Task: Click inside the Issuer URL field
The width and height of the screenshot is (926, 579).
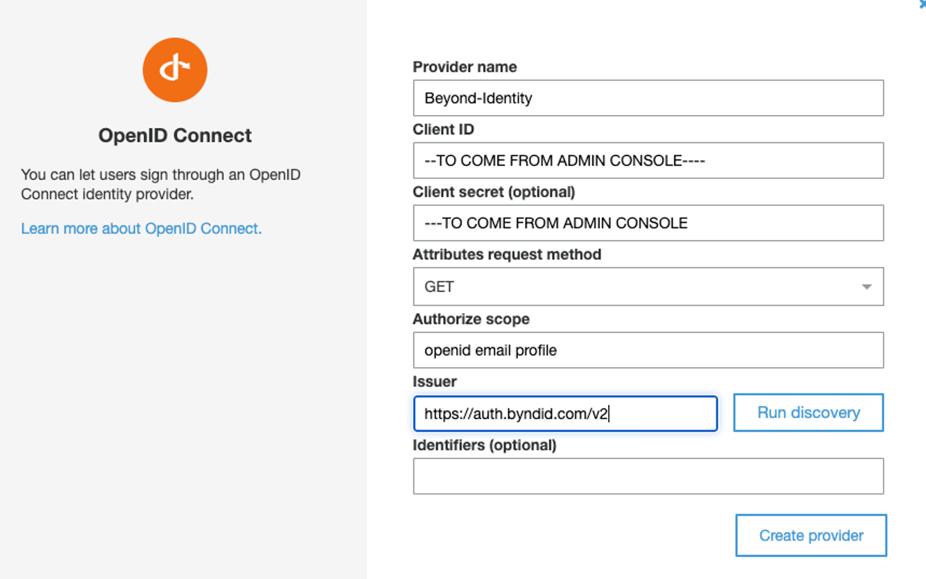Action: coord(565,414)
